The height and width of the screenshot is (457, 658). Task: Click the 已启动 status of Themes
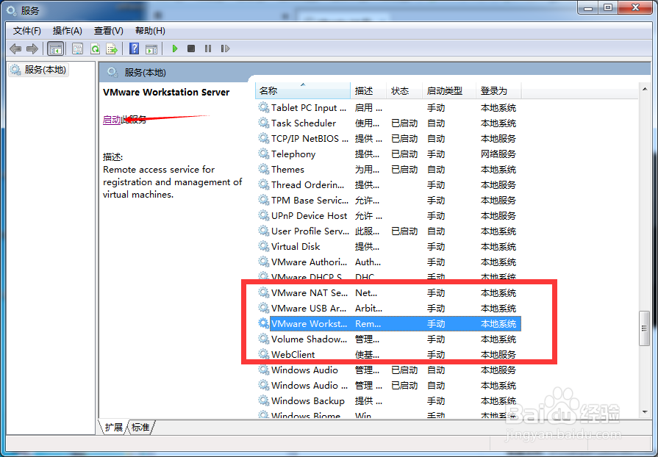click(x=404, y=170)
